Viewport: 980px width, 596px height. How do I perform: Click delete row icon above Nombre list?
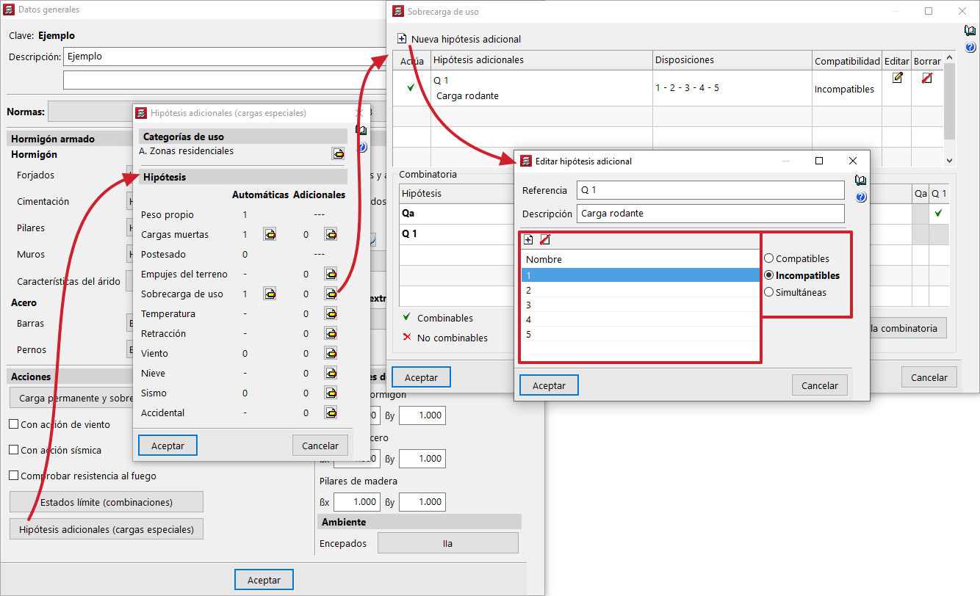tap(544, 239)
